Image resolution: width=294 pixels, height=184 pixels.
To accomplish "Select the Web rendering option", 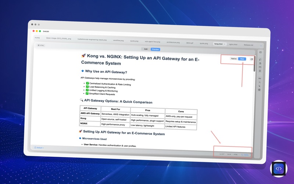I will pos(242,59).
